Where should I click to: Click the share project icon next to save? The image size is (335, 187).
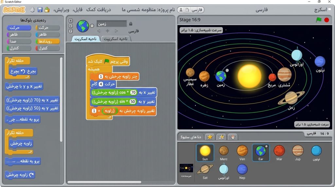tap(47, 9)
